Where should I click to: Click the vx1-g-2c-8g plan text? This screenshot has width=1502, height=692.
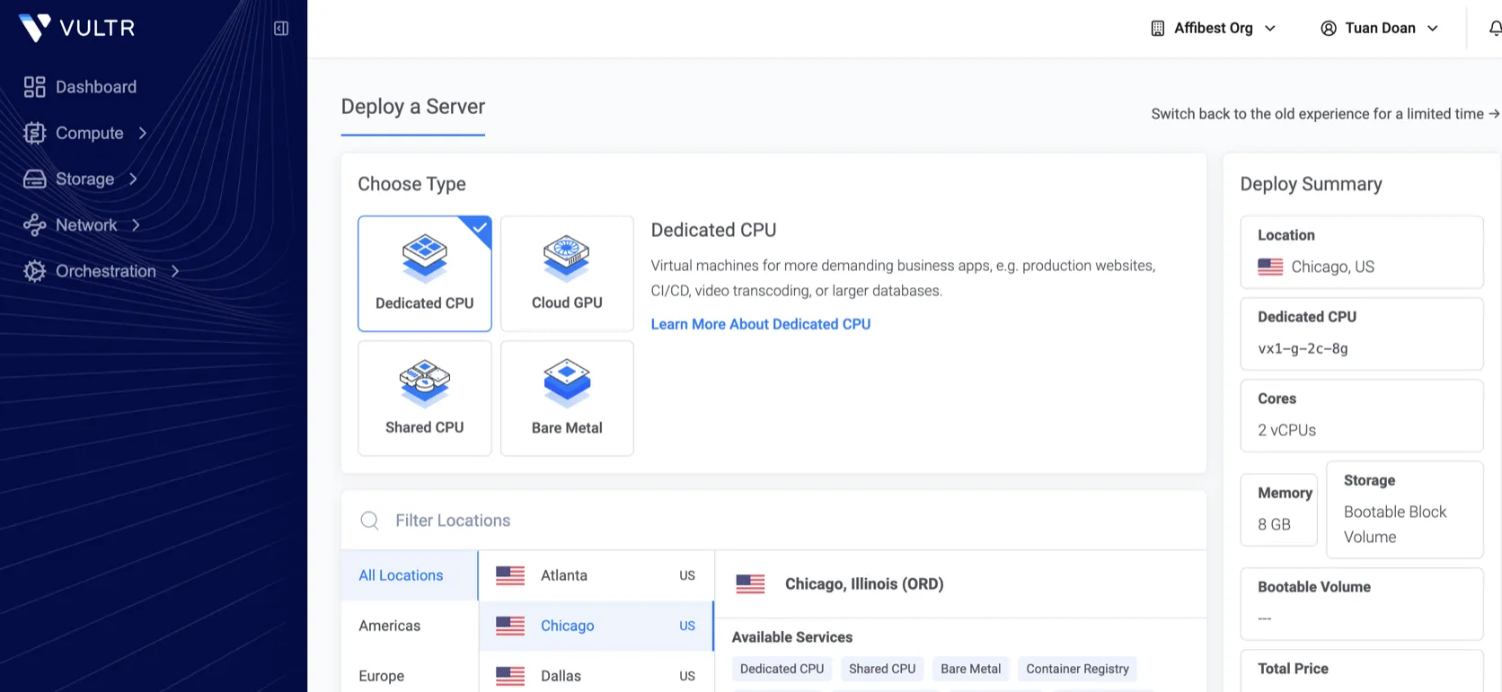point(1303,348)
